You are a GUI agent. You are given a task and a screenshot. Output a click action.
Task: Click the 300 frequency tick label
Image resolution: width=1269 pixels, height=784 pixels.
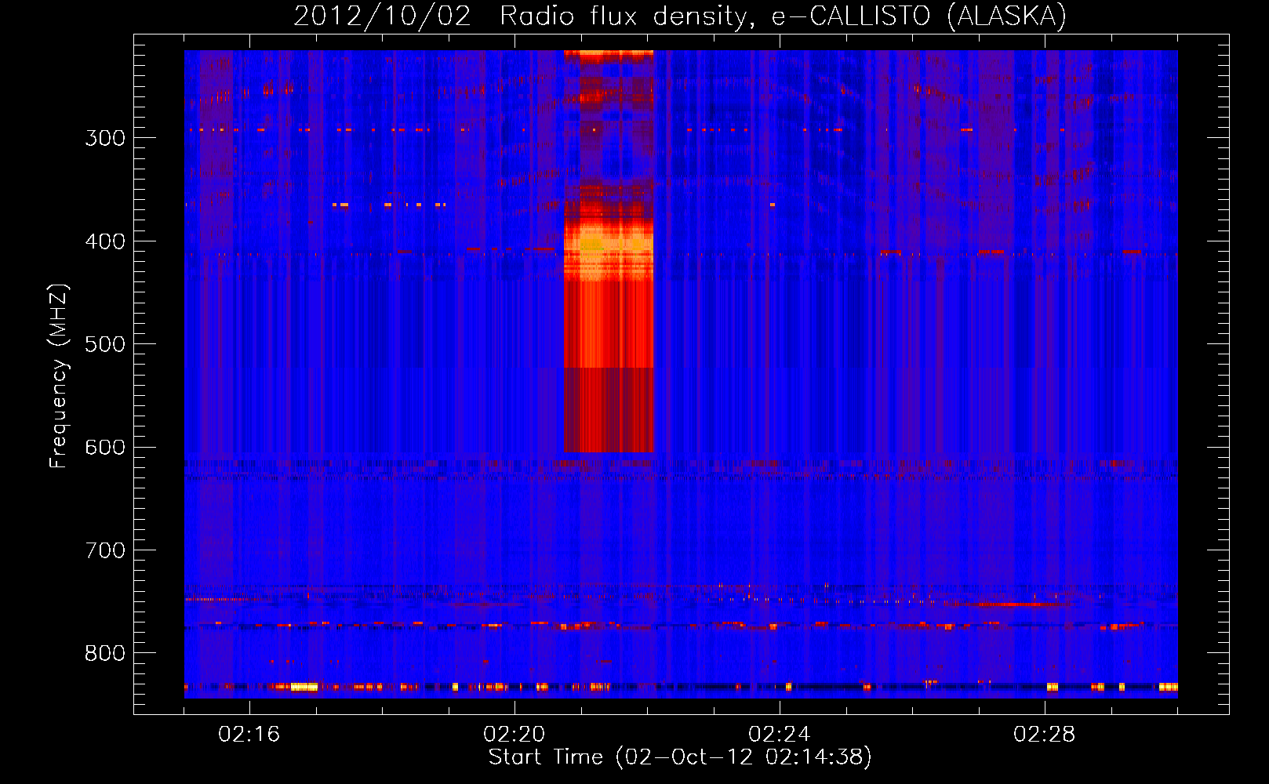pos(105,138)
